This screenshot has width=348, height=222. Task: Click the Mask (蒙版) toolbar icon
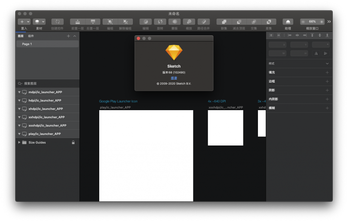[174, 22]
